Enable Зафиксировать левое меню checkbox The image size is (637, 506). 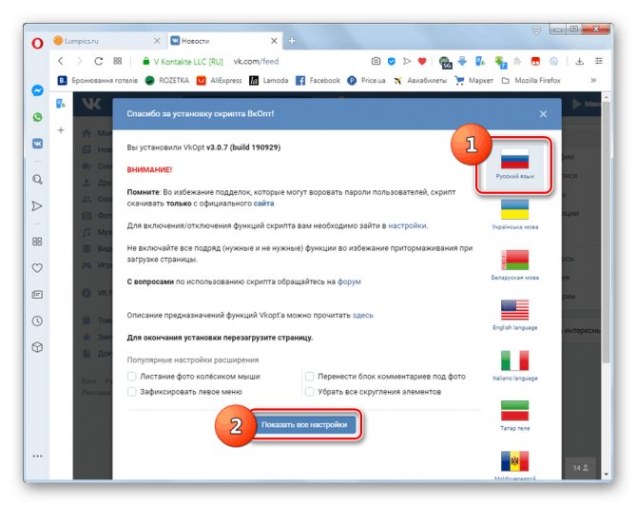point(131,392)
